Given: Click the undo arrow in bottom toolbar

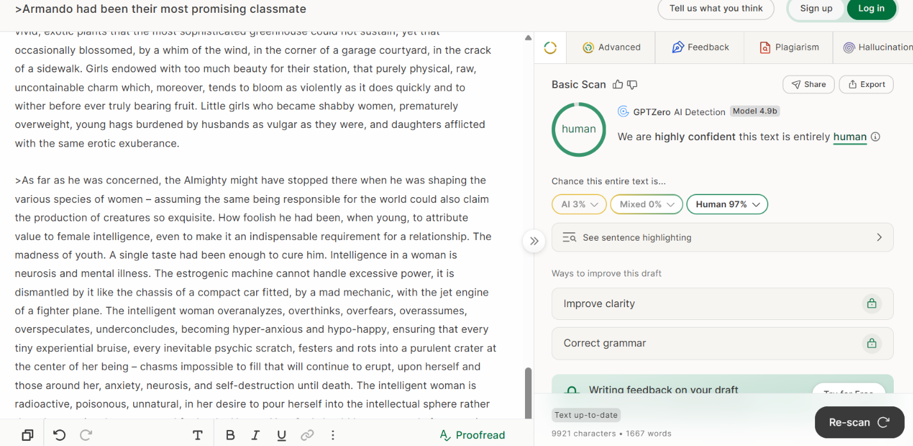Looking at the screenshot, I should pyautogui.click(x=60, y=435).
